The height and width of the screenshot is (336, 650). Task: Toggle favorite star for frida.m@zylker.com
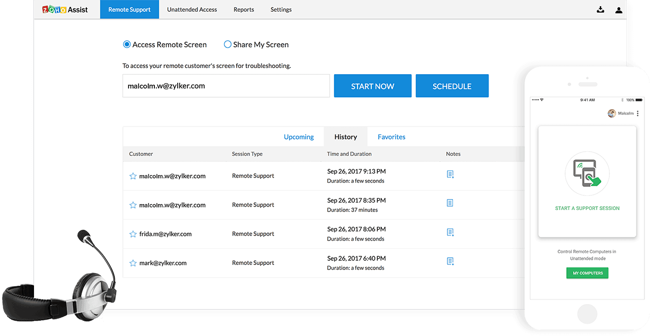[x=133, y=234]
